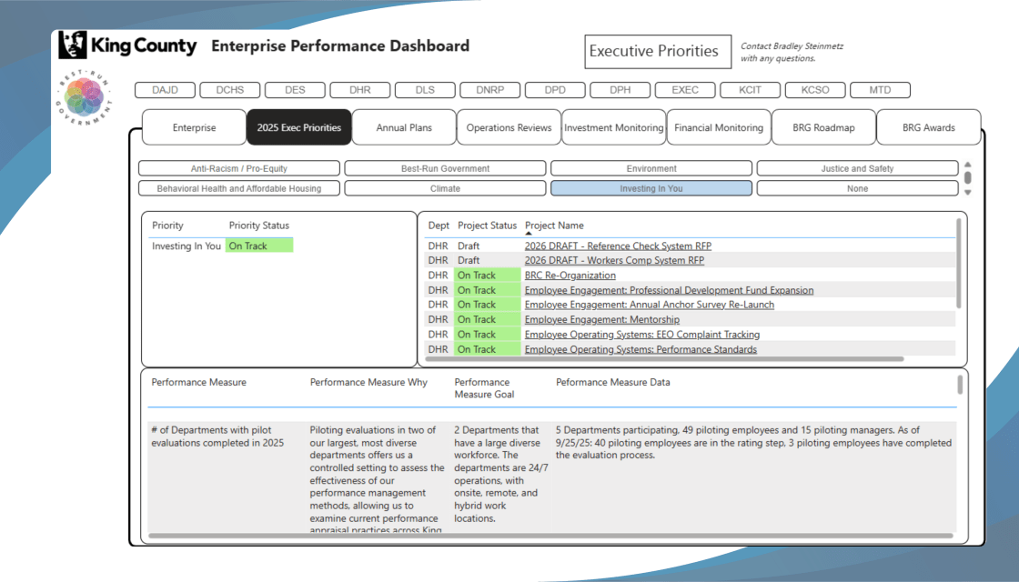Click the sort arrow under Project Name

click(x=529, y=234)
